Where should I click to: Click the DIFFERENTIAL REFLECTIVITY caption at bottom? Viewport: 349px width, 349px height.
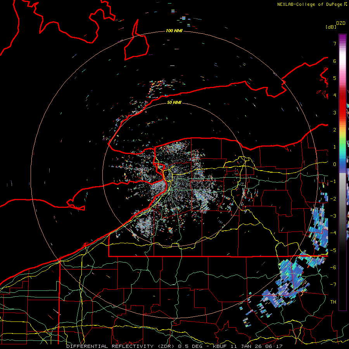tap(174, 346)
